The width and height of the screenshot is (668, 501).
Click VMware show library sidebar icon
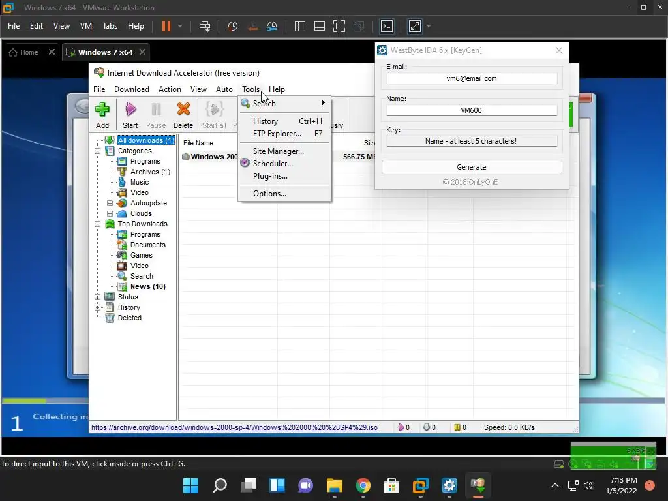pyautogui.click(x=300, y=26)
